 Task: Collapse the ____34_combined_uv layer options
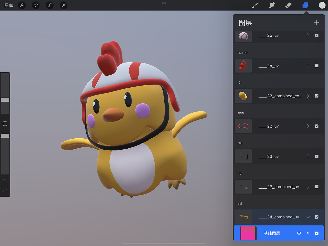(308, 217)
